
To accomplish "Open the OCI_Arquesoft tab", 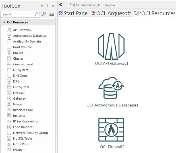I will tap(111, 13).
